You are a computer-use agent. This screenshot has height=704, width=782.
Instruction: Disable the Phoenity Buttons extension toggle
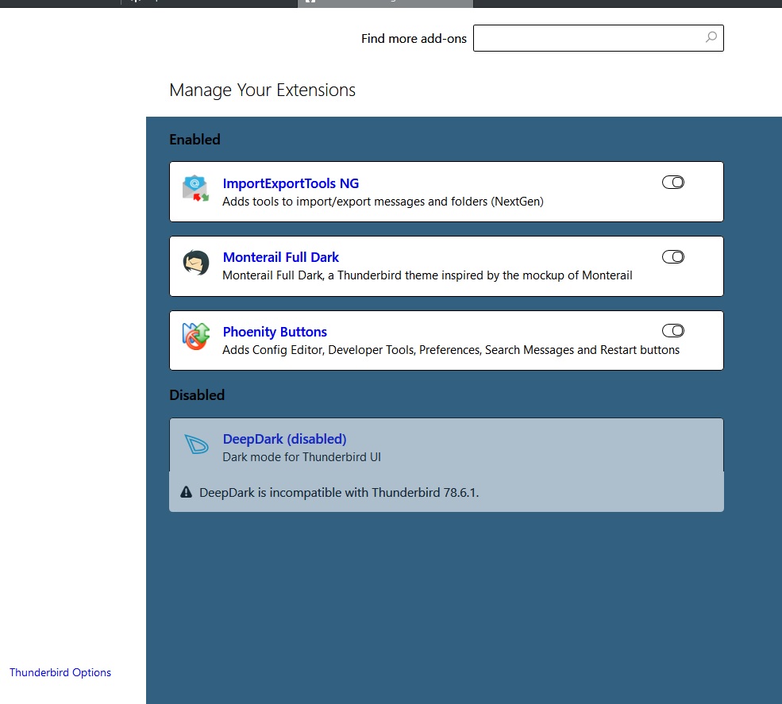click(672, 330)
